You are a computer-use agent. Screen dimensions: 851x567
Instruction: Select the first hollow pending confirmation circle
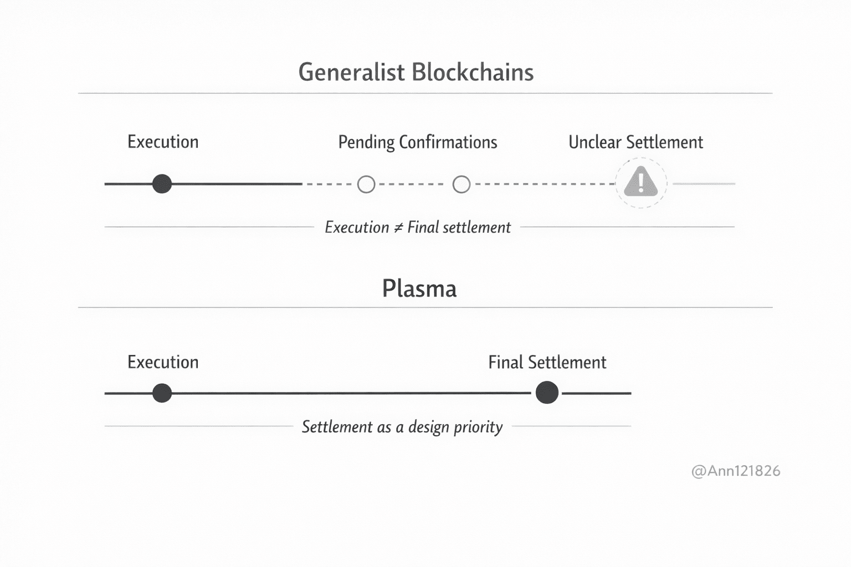[x=366, y=184]
